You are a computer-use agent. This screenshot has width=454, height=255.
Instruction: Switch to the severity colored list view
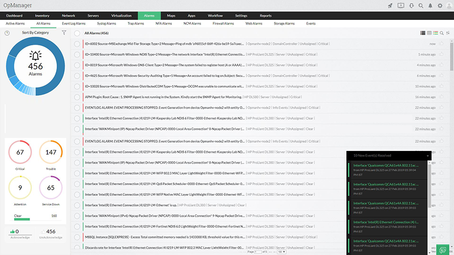pos(435,33)
